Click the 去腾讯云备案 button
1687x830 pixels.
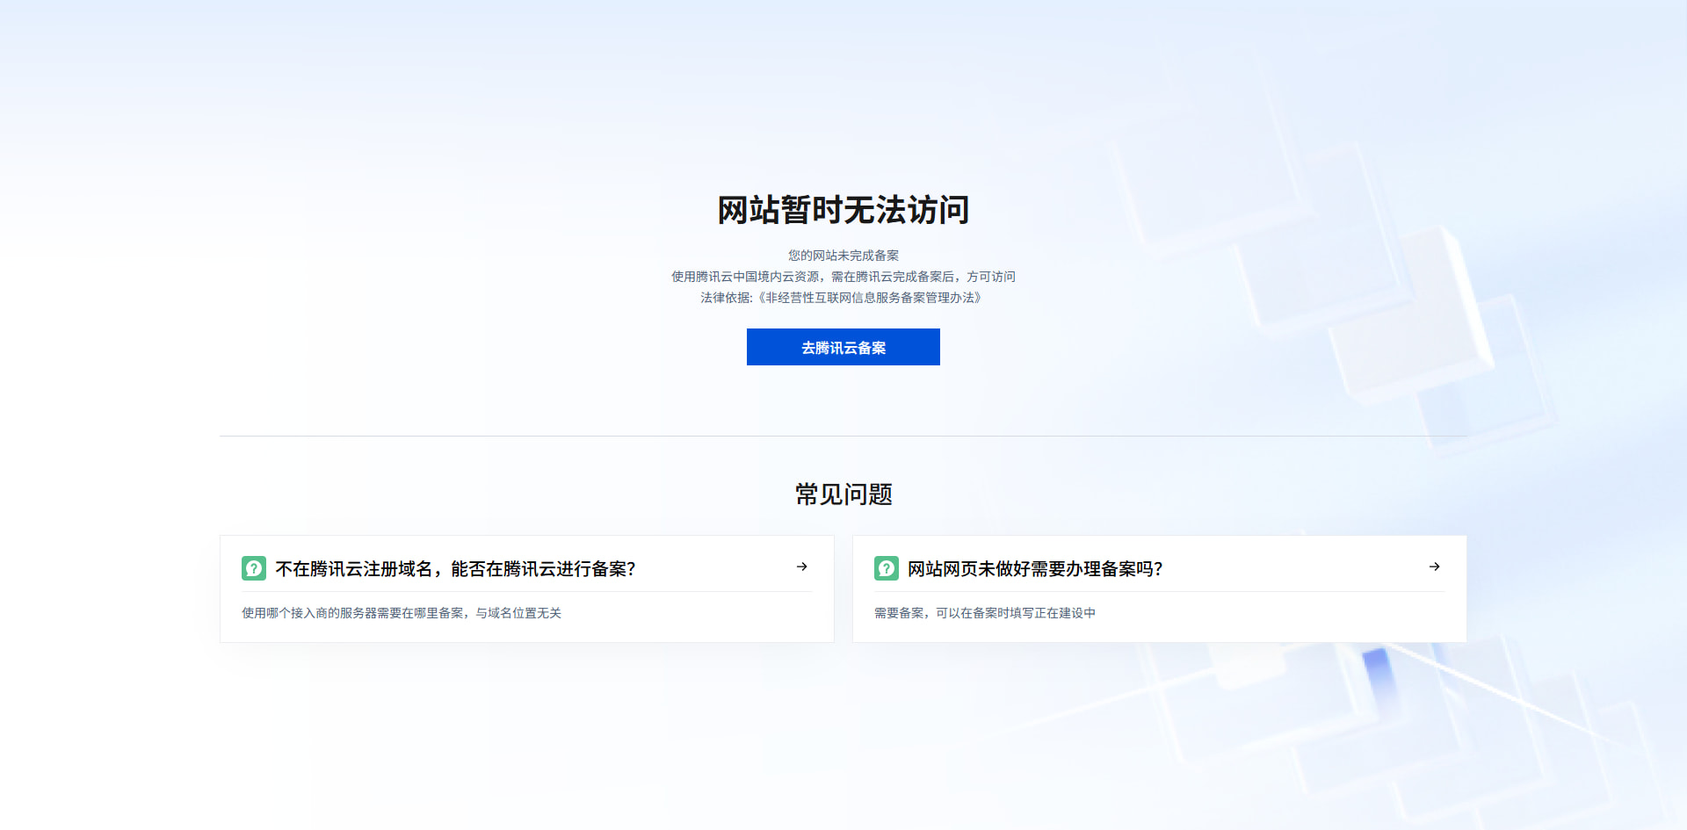(843, 347)
